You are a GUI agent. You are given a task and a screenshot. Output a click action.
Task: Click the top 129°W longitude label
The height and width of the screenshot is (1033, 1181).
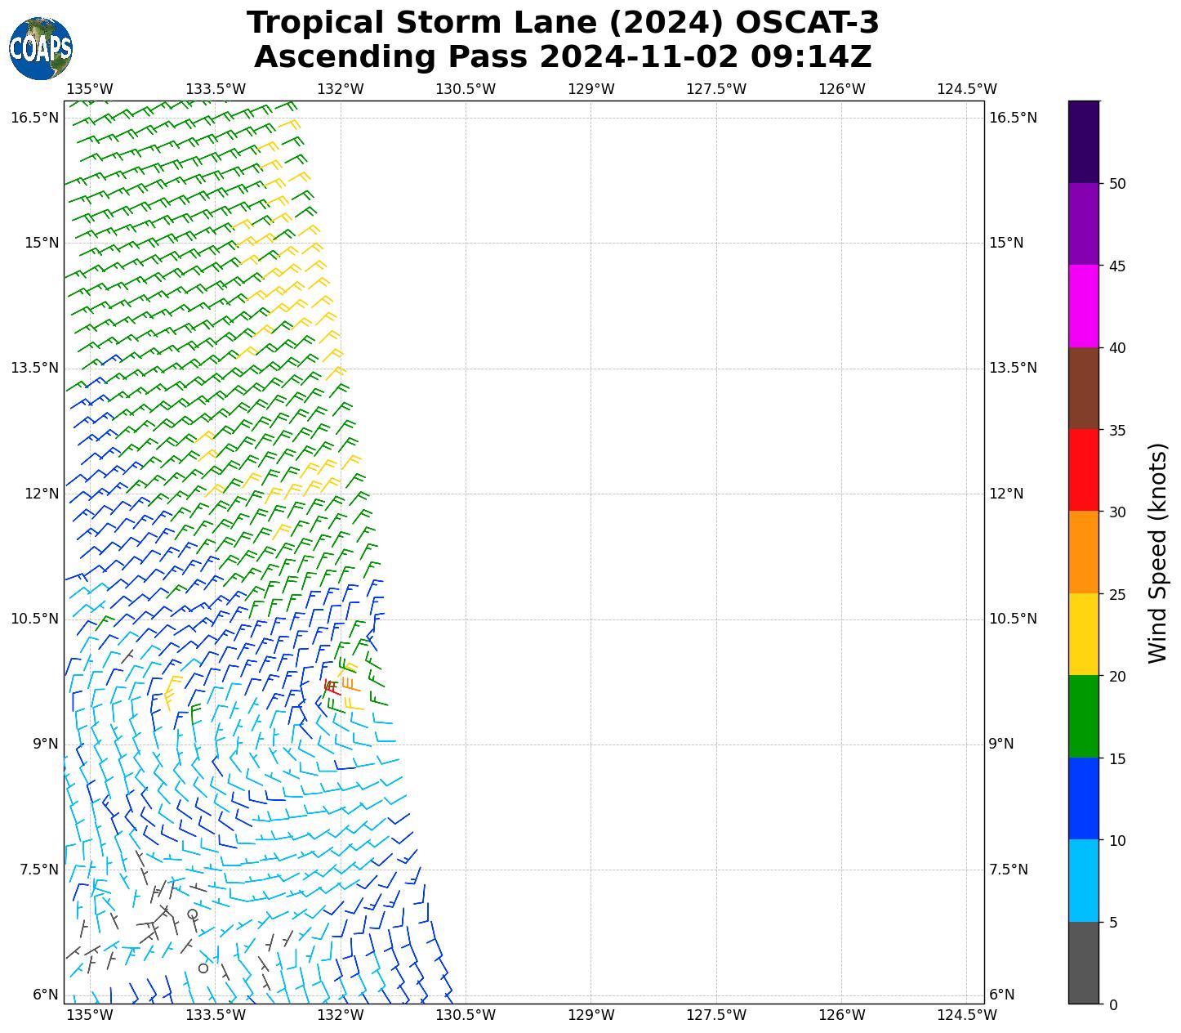click(x=590, y=89)
